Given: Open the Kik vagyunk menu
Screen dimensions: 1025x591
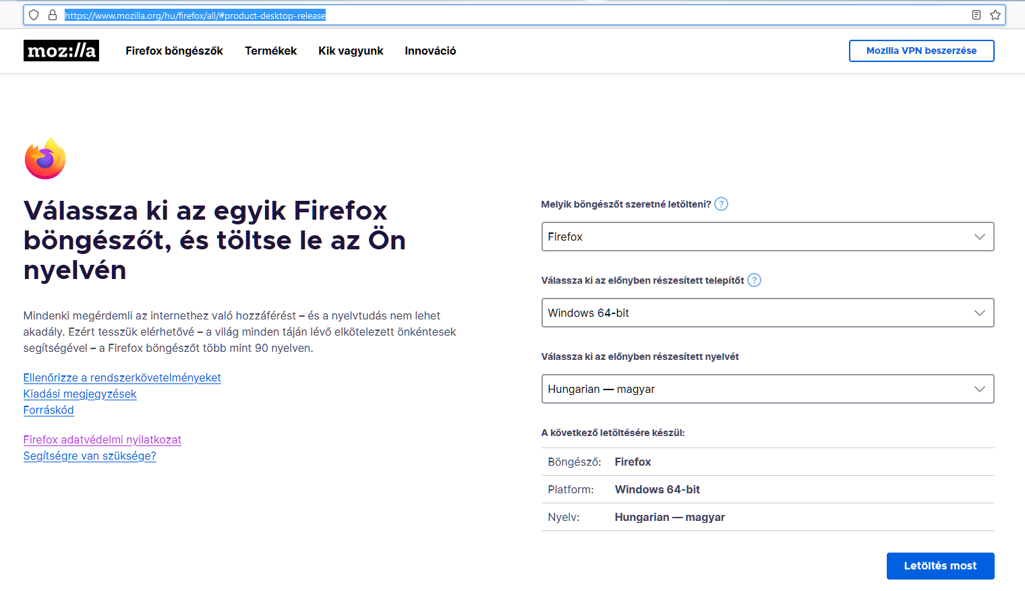Looking at the screenshot, I should point(351,51).
